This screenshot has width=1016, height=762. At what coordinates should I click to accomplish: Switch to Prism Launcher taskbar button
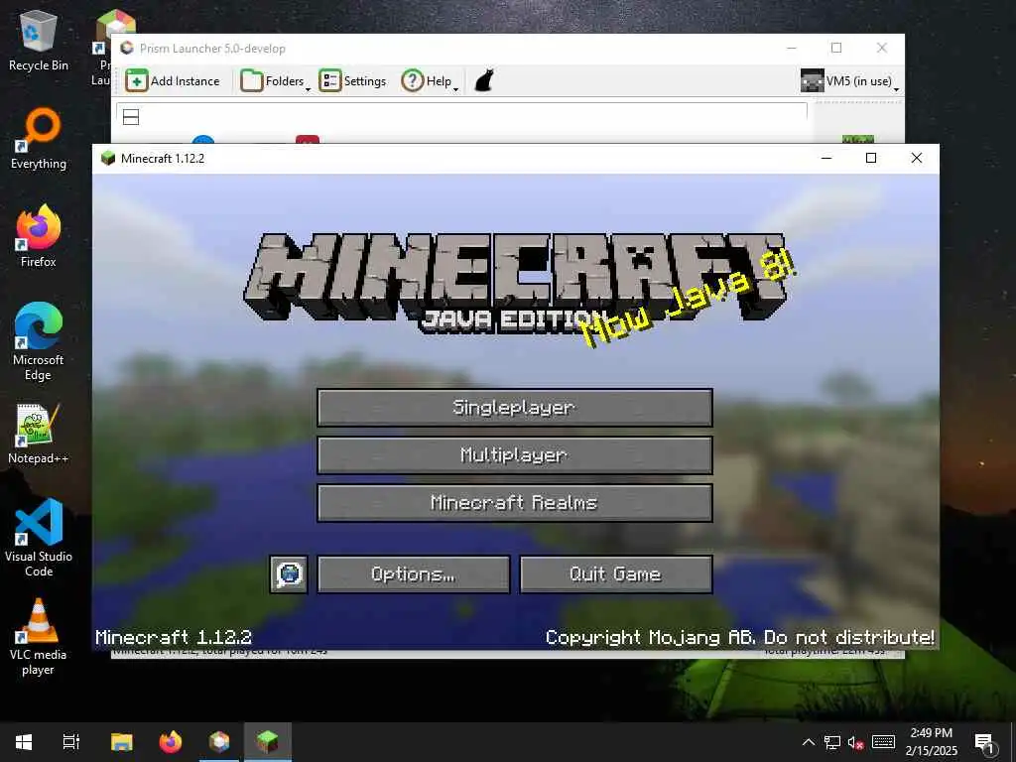pyautogui.click(x=219, y=742)
